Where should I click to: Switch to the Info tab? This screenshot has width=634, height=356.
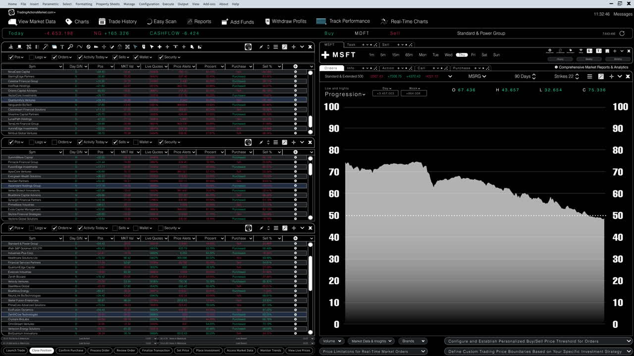351,68
